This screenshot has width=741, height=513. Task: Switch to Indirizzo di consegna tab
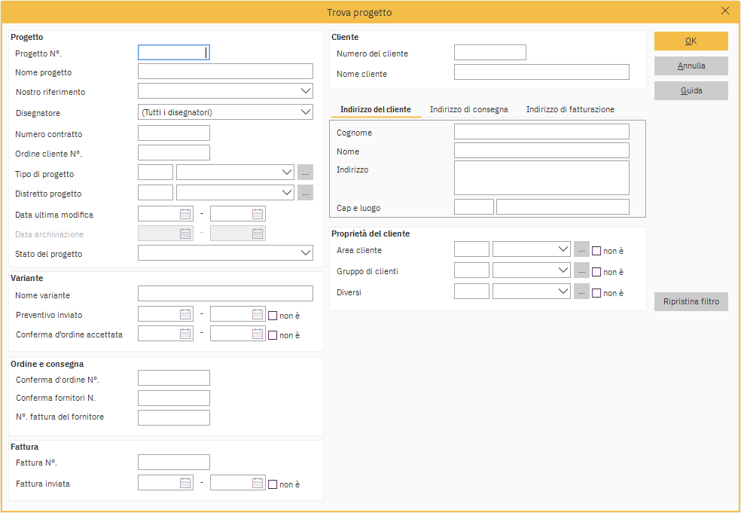(x=468, y=109)
